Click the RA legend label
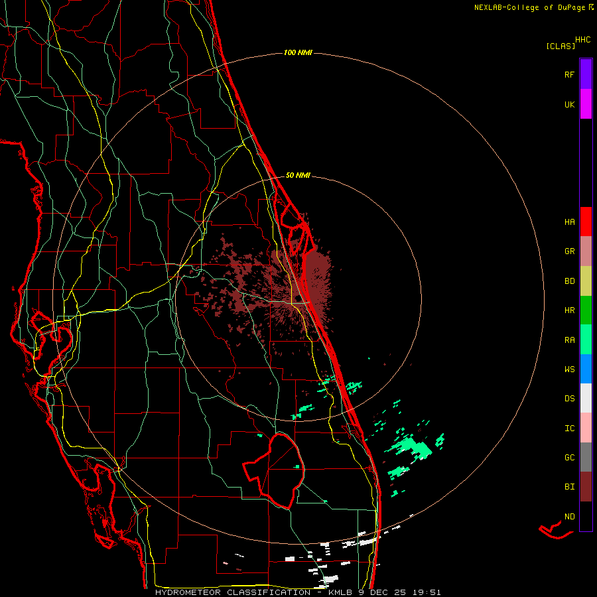597x597 pixels. [570, 340]
